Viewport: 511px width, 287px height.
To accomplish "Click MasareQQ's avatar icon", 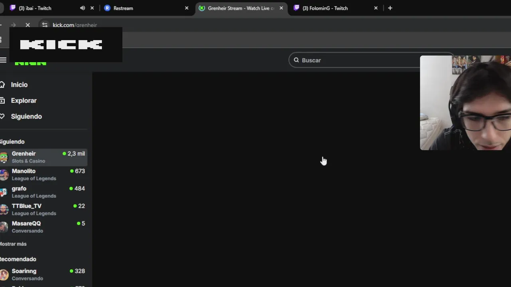I will point(4,227).
